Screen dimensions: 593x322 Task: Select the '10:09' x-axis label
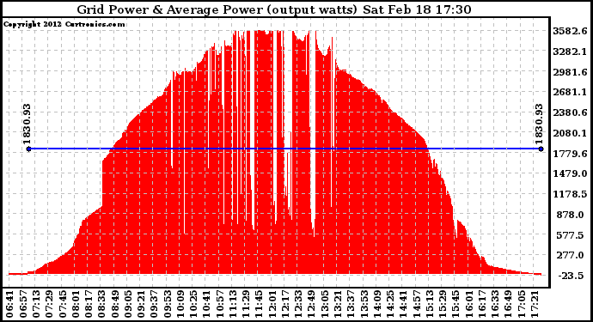[180, 304]
